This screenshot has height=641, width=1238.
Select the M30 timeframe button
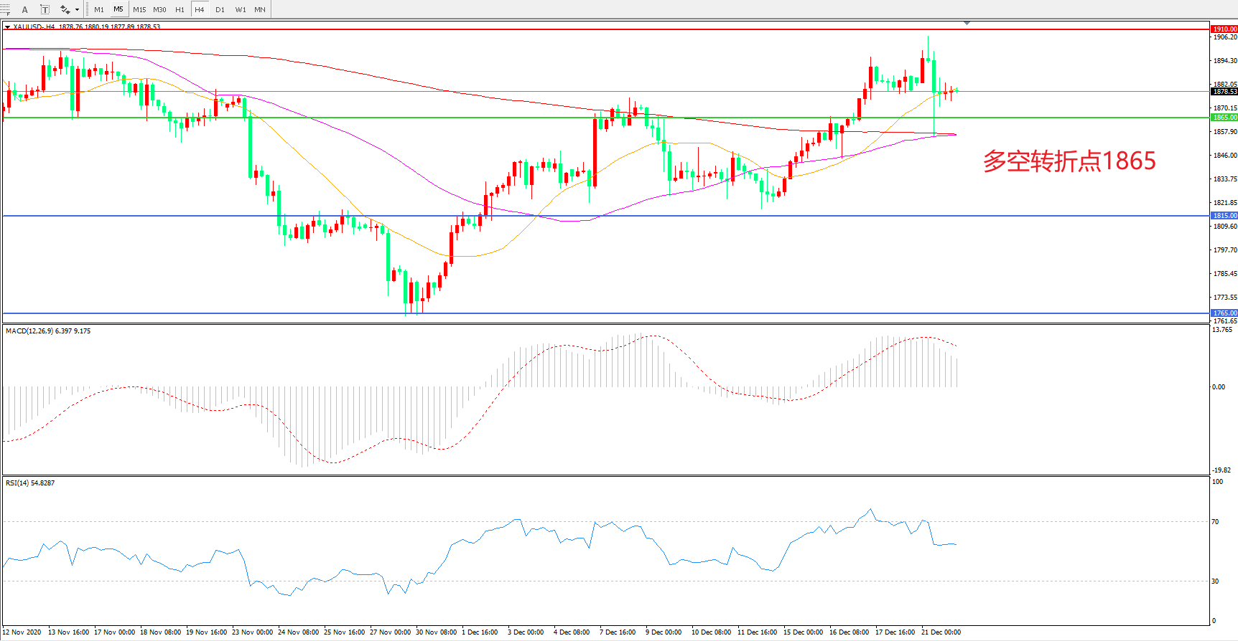coord(159,9)
